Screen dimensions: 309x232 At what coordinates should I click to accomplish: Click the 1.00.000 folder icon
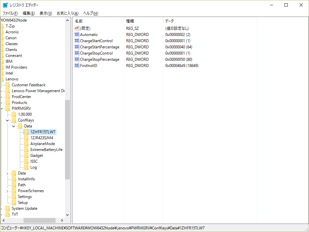point(14,114)
